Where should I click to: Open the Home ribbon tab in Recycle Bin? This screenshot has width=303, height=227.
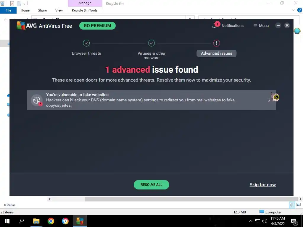coord(25,10)
